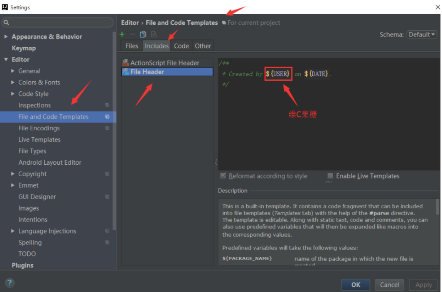The height and width of the screenshot is (292, 442).
Task: Open the Code tab
Action: tap(181, 46)
